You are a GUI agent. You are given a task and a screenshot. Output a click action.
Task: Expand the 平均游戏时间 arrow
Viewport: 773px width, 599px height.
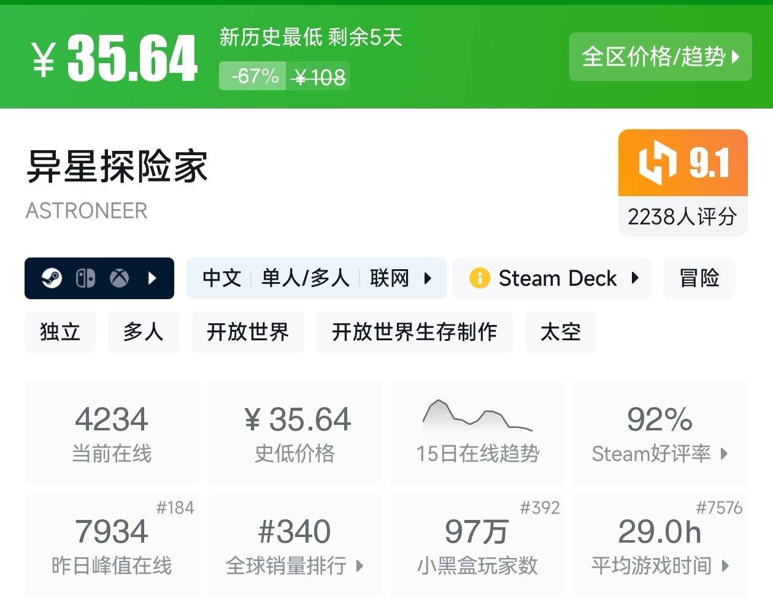coord(725,566)
